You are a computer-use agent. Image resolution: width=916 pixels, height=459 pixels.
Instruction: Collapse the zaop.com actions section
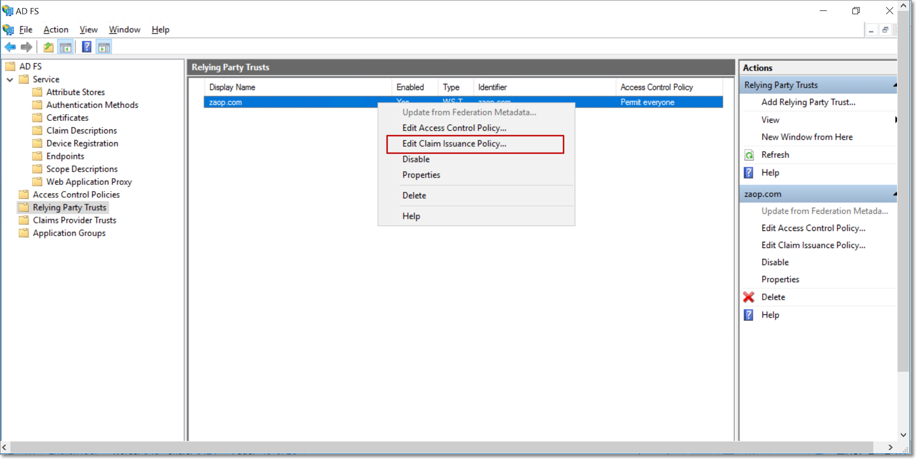click(894, 194)
